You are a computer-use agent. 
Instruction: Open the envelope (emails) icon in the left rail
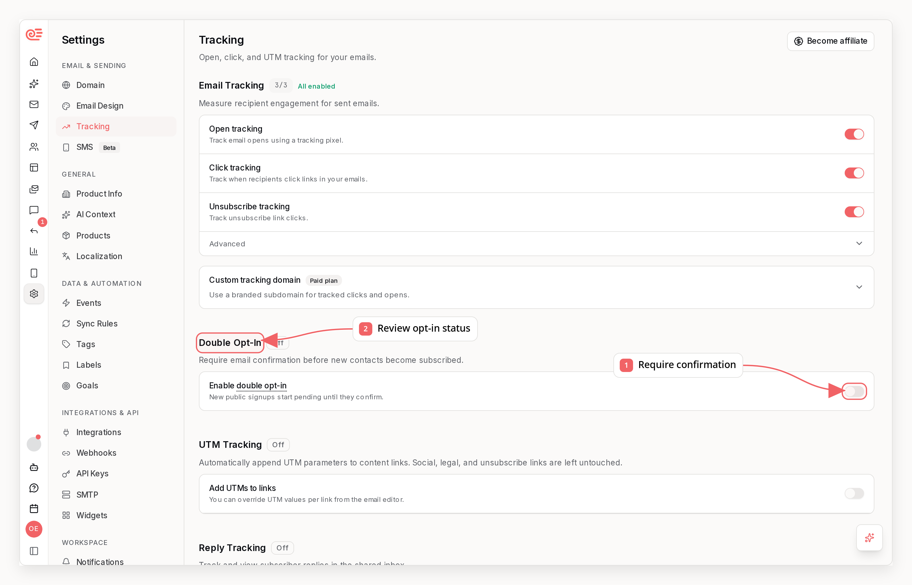click(x=34, y=104)
